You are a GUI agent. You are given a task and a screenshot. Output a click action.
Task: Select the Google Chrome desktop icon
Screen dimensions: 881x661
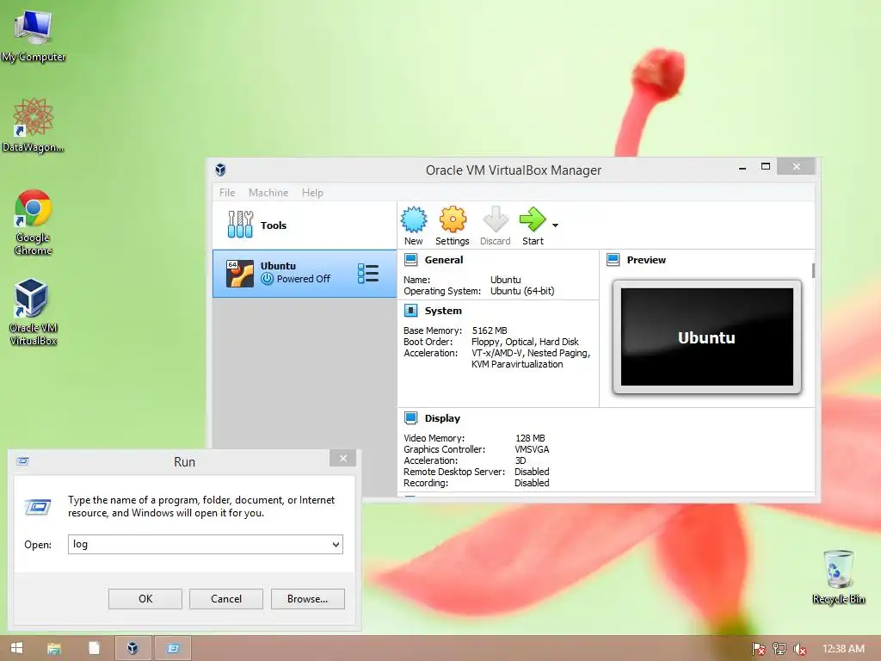34,223
